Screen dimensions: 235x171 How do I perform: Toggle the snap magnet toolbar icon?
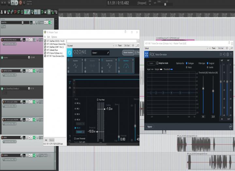click(42, 12)
